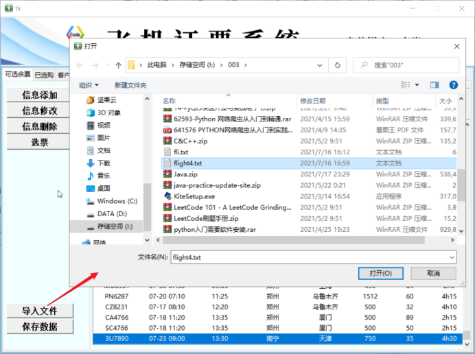Click KiteSetup.exe application icon
The height and width of the screenshot is (354, 475).
point(167,196)
